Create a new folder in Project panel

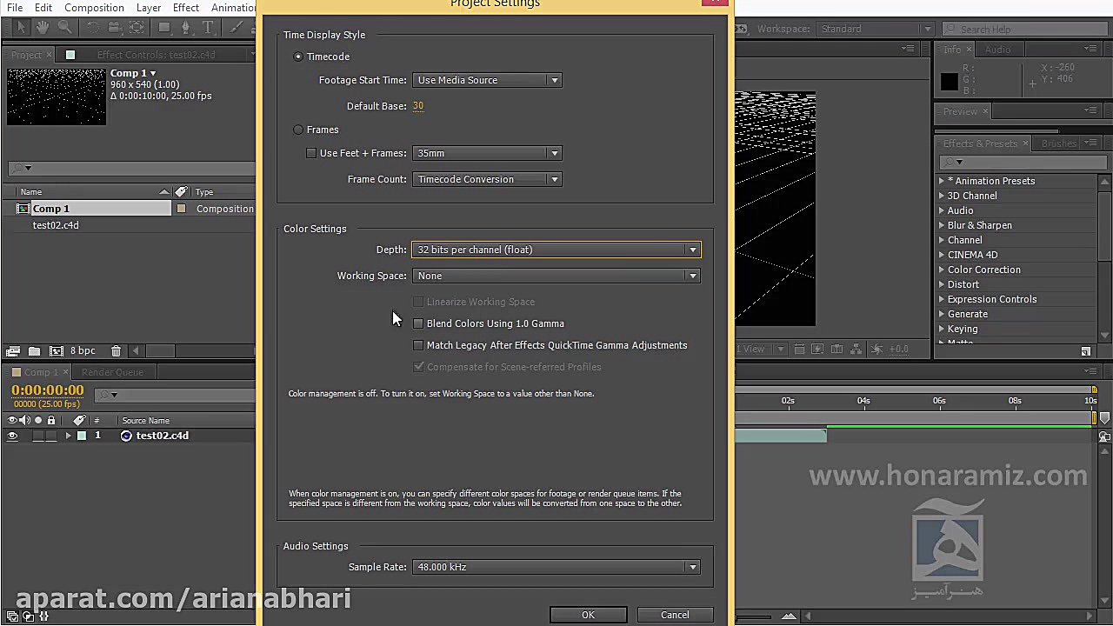(x=34, y=351)
